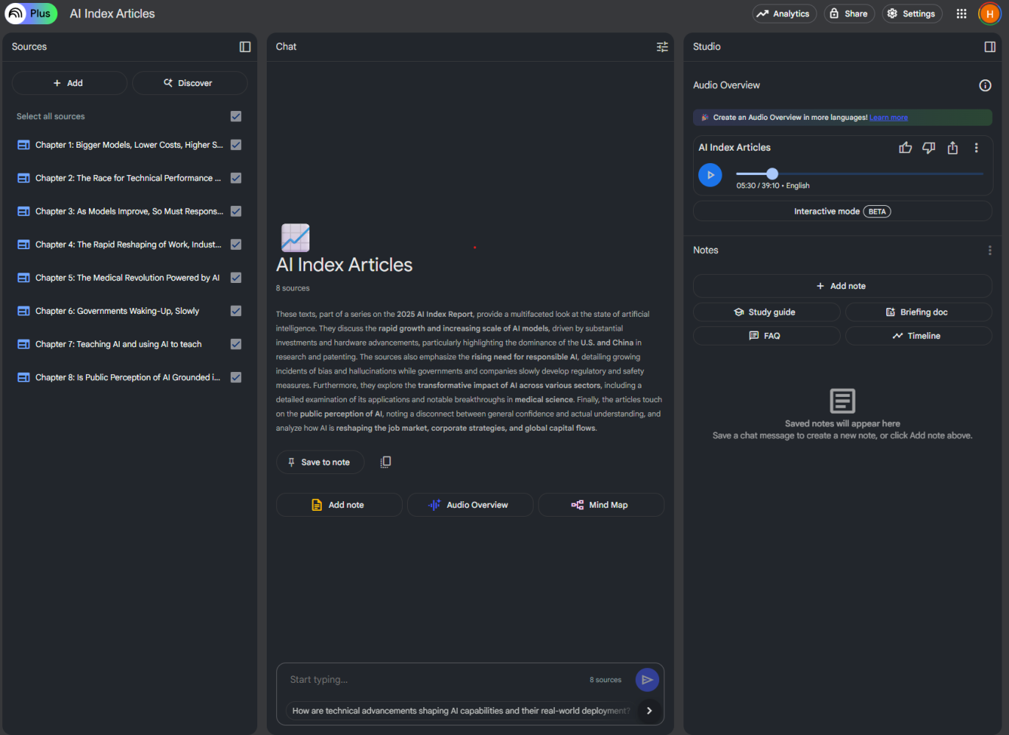This screenshot has height=735, width=1009.
Task: Click thumbs up on audio overview
Action: click(905, 148)
